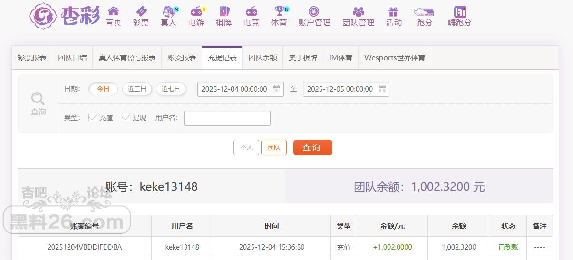Viewport: 573px width, 260px height.
Task: Select the 个人 scope toggle
Action: (x=246, y=148)
